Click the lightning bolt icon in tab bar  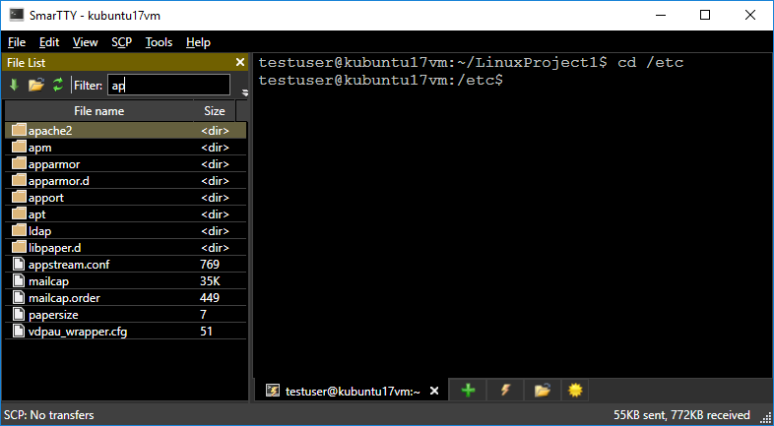point(505,391)
